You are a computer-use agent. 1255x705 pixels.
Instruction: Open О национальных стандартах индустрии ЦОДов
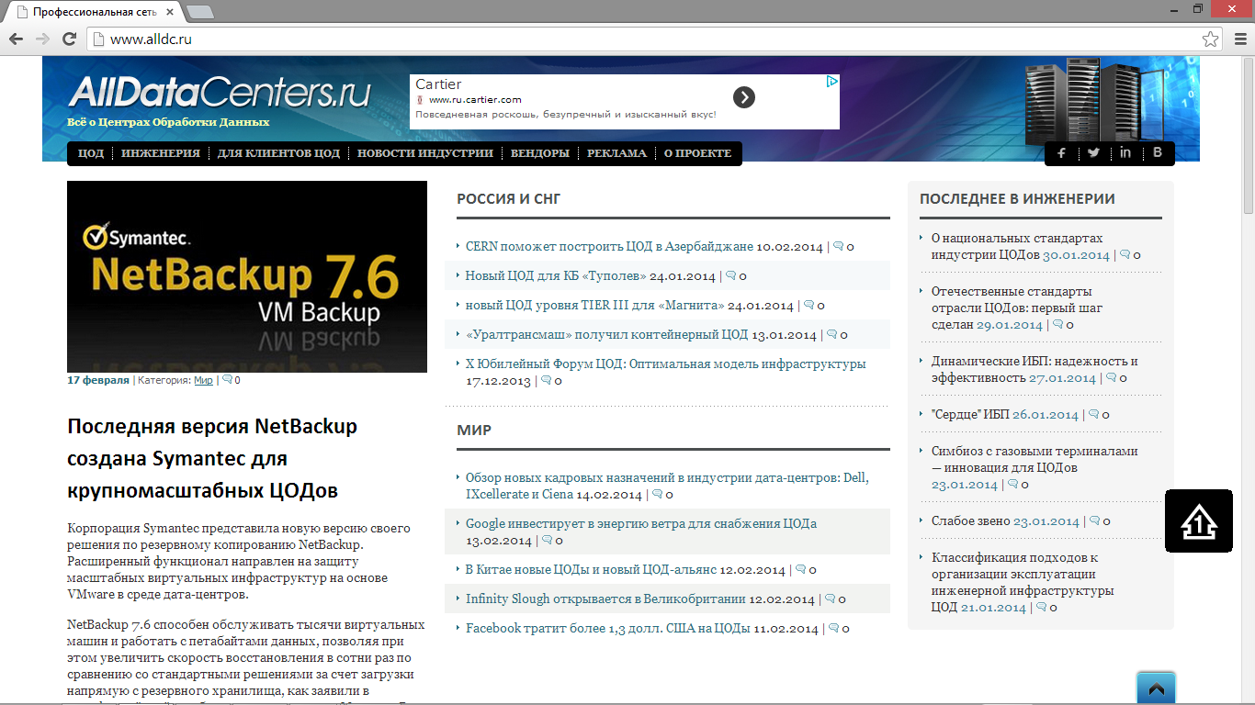(x=1017, y=247)
